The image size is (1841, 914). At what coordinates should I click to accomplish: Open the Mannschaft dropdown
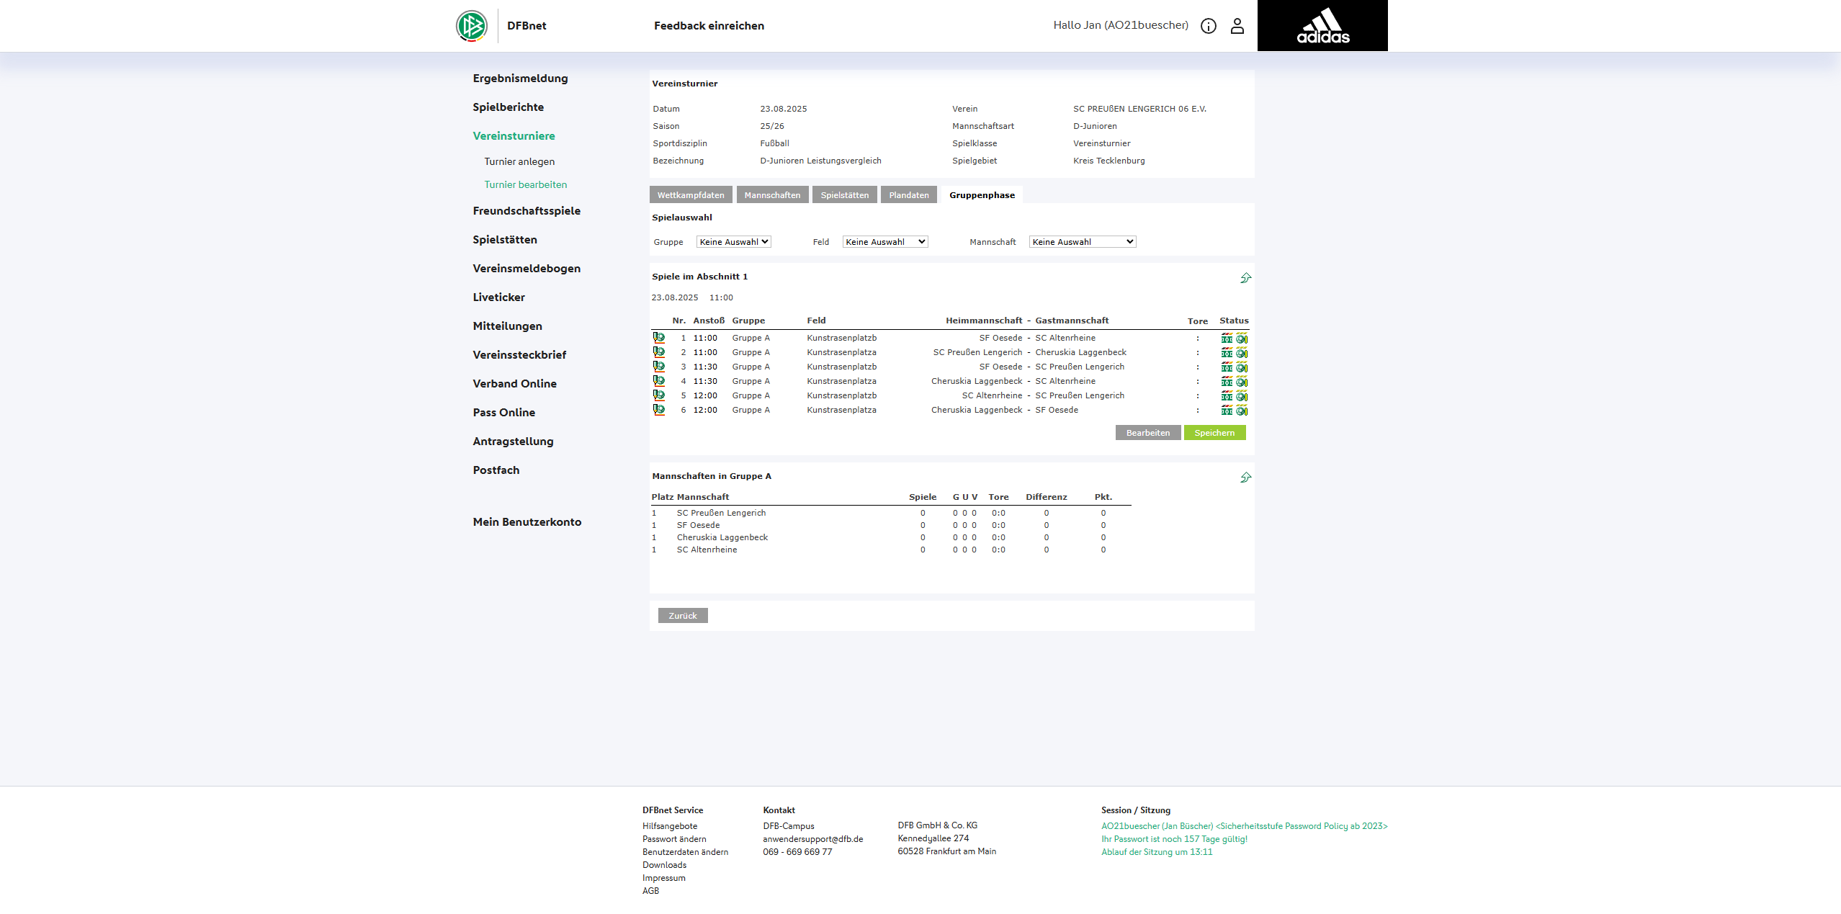pos(1082,242)
